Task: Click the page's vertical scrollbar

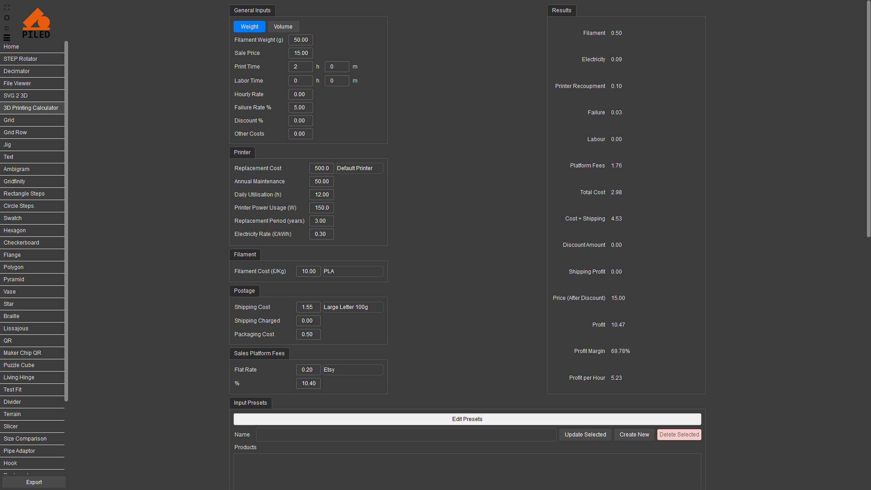Action: click(x=868, y=118)
